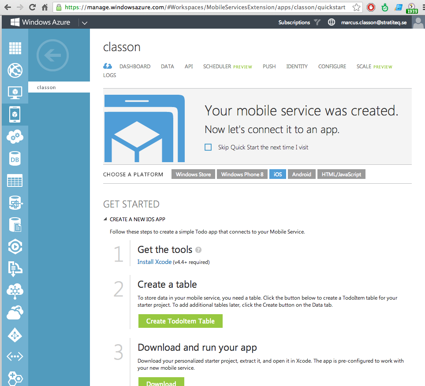Open the CONFIGURE tab

(x=332, y=67)
